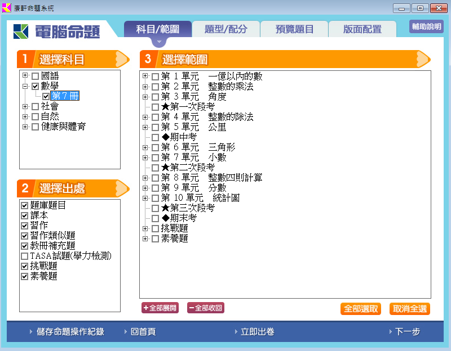Click the small arrow under 科目/範圍 tab
This screenshot has height=351, width=451.
[x=158, y=42]
